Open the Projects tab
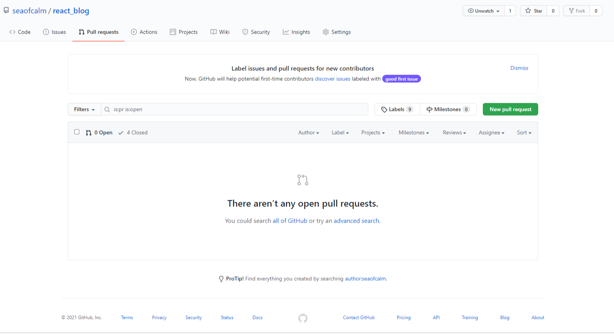The height and width of the screenshot is (334, 614). pos(184,32)
